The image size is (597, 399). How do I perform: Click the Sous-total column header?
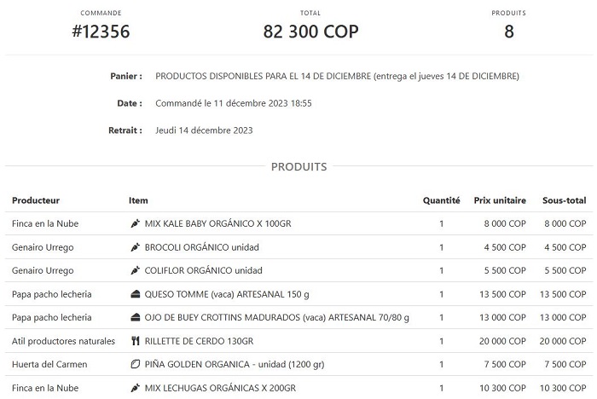564,200
